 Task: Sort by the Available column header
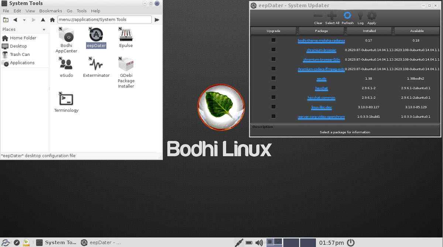417,31
